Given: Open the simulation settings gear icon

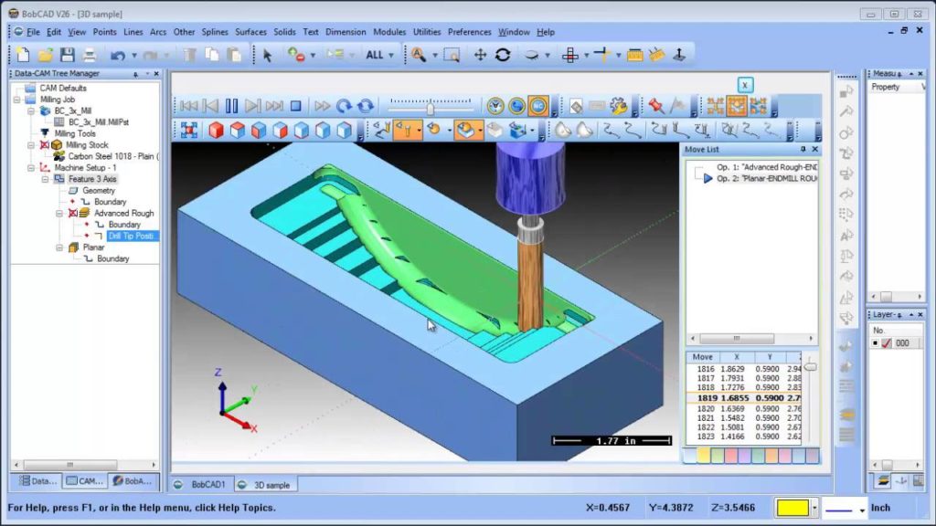Looking at the screenshot, I should [619, 106].
